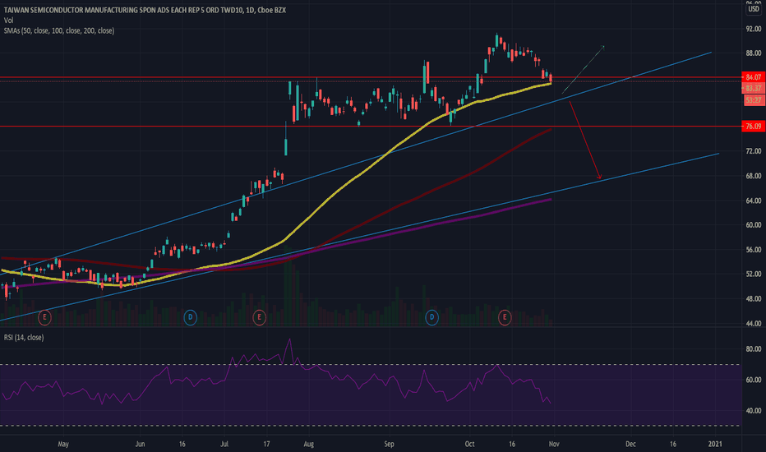The height and width of the screenshot is (452, 766).
Task: Click the dividend 'D' marker near mid-June
Action: [x=190, y=317]
